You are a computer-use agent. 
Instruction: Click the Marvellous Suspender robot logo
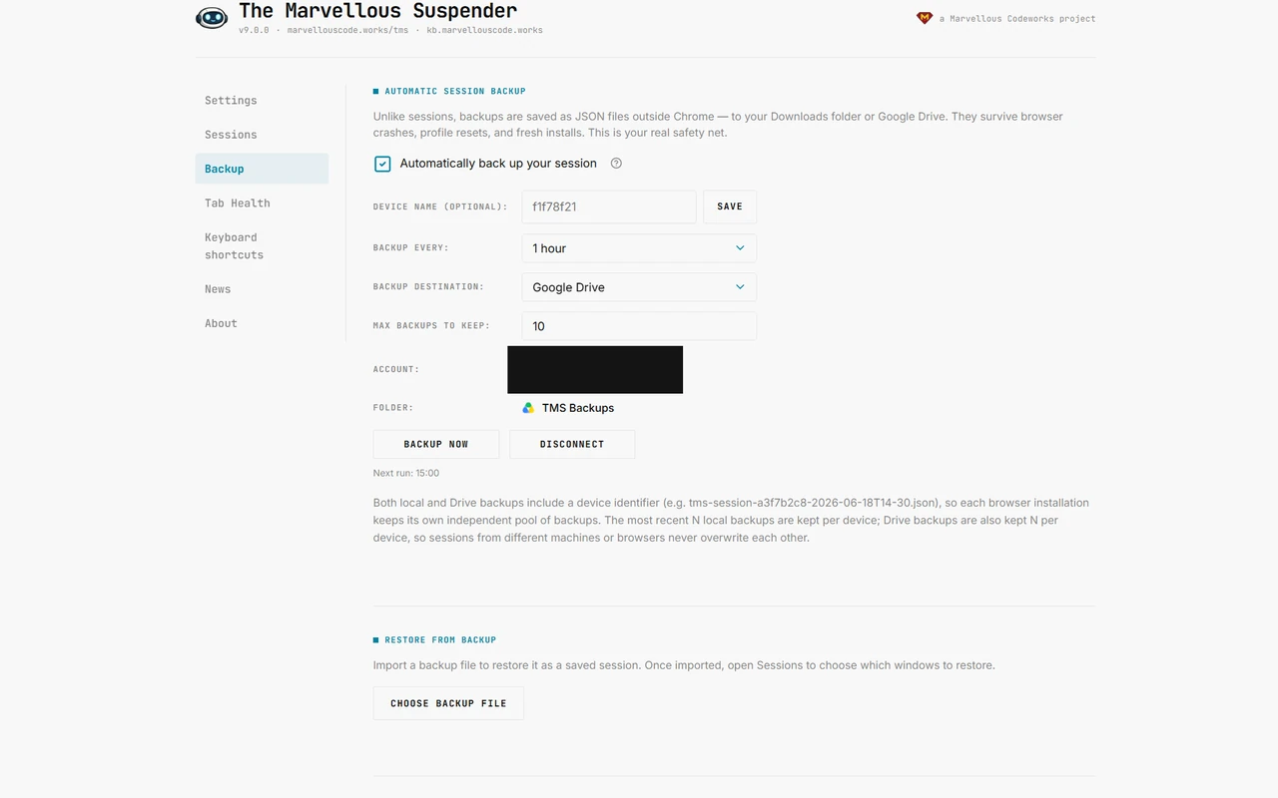(212, 18)
